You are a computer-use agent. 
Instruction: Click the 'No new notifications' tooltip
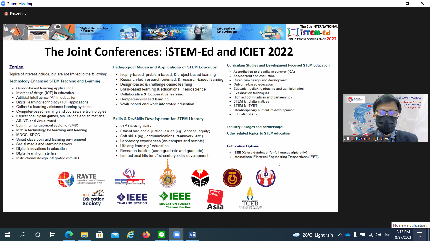[410, 225]
